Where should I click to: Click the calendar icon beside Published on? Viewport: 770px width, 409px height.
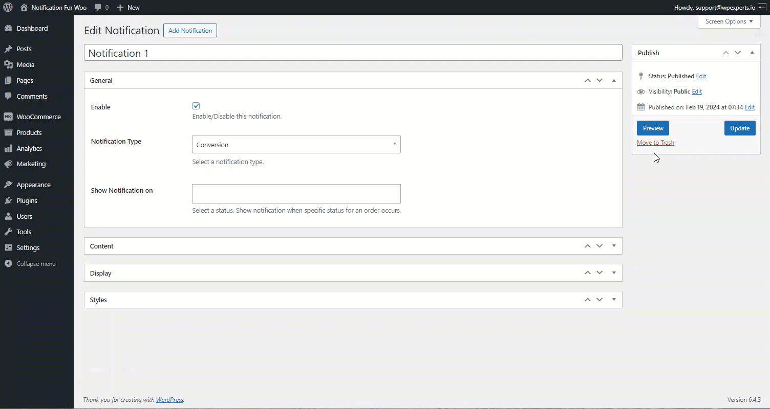(641, 107)
